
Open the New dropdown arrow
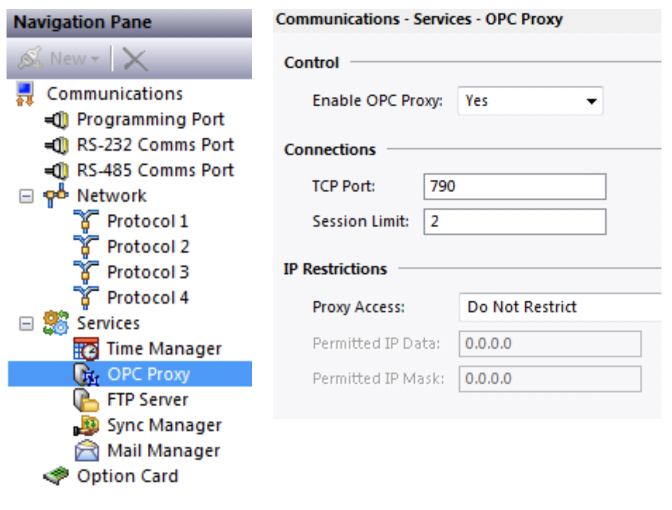click(95, 59)
